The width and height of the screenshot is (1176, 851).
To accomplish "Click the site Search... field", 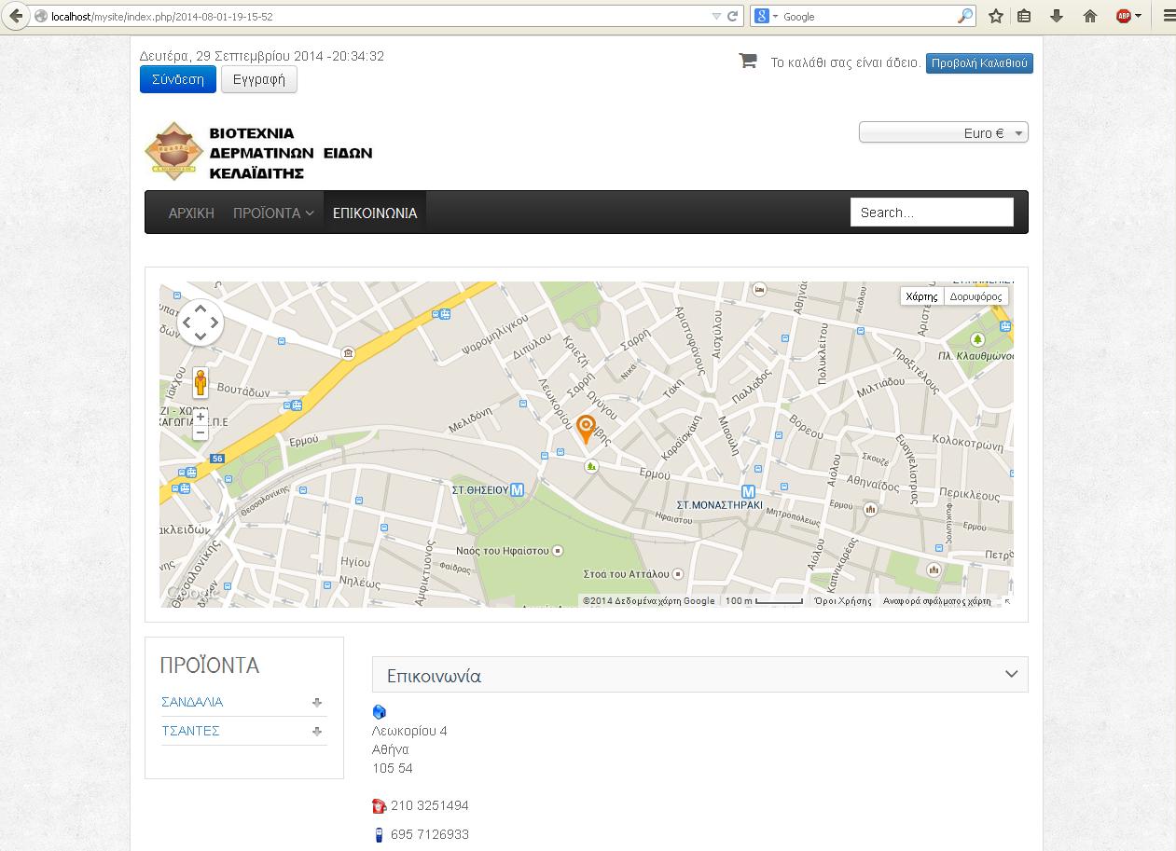I will pos(932,213).
